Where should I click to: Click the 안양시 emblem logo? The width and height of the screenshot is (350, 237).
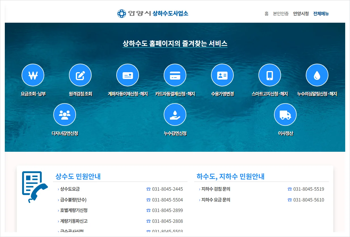point(121,13)
